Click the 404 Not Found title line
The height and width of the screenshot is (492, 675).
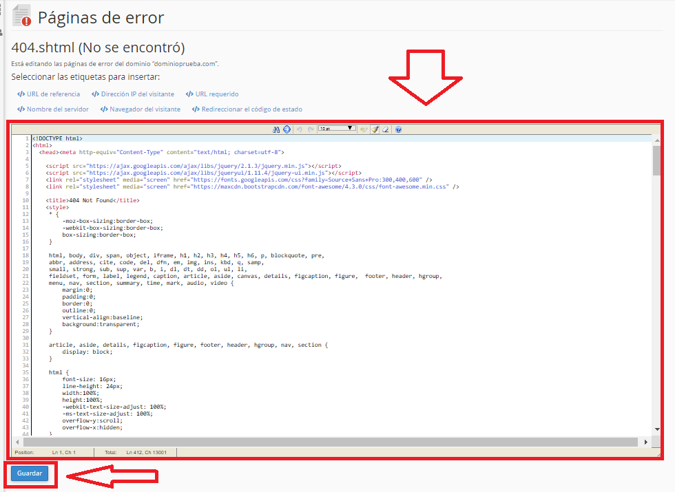(x=92, y=200)
